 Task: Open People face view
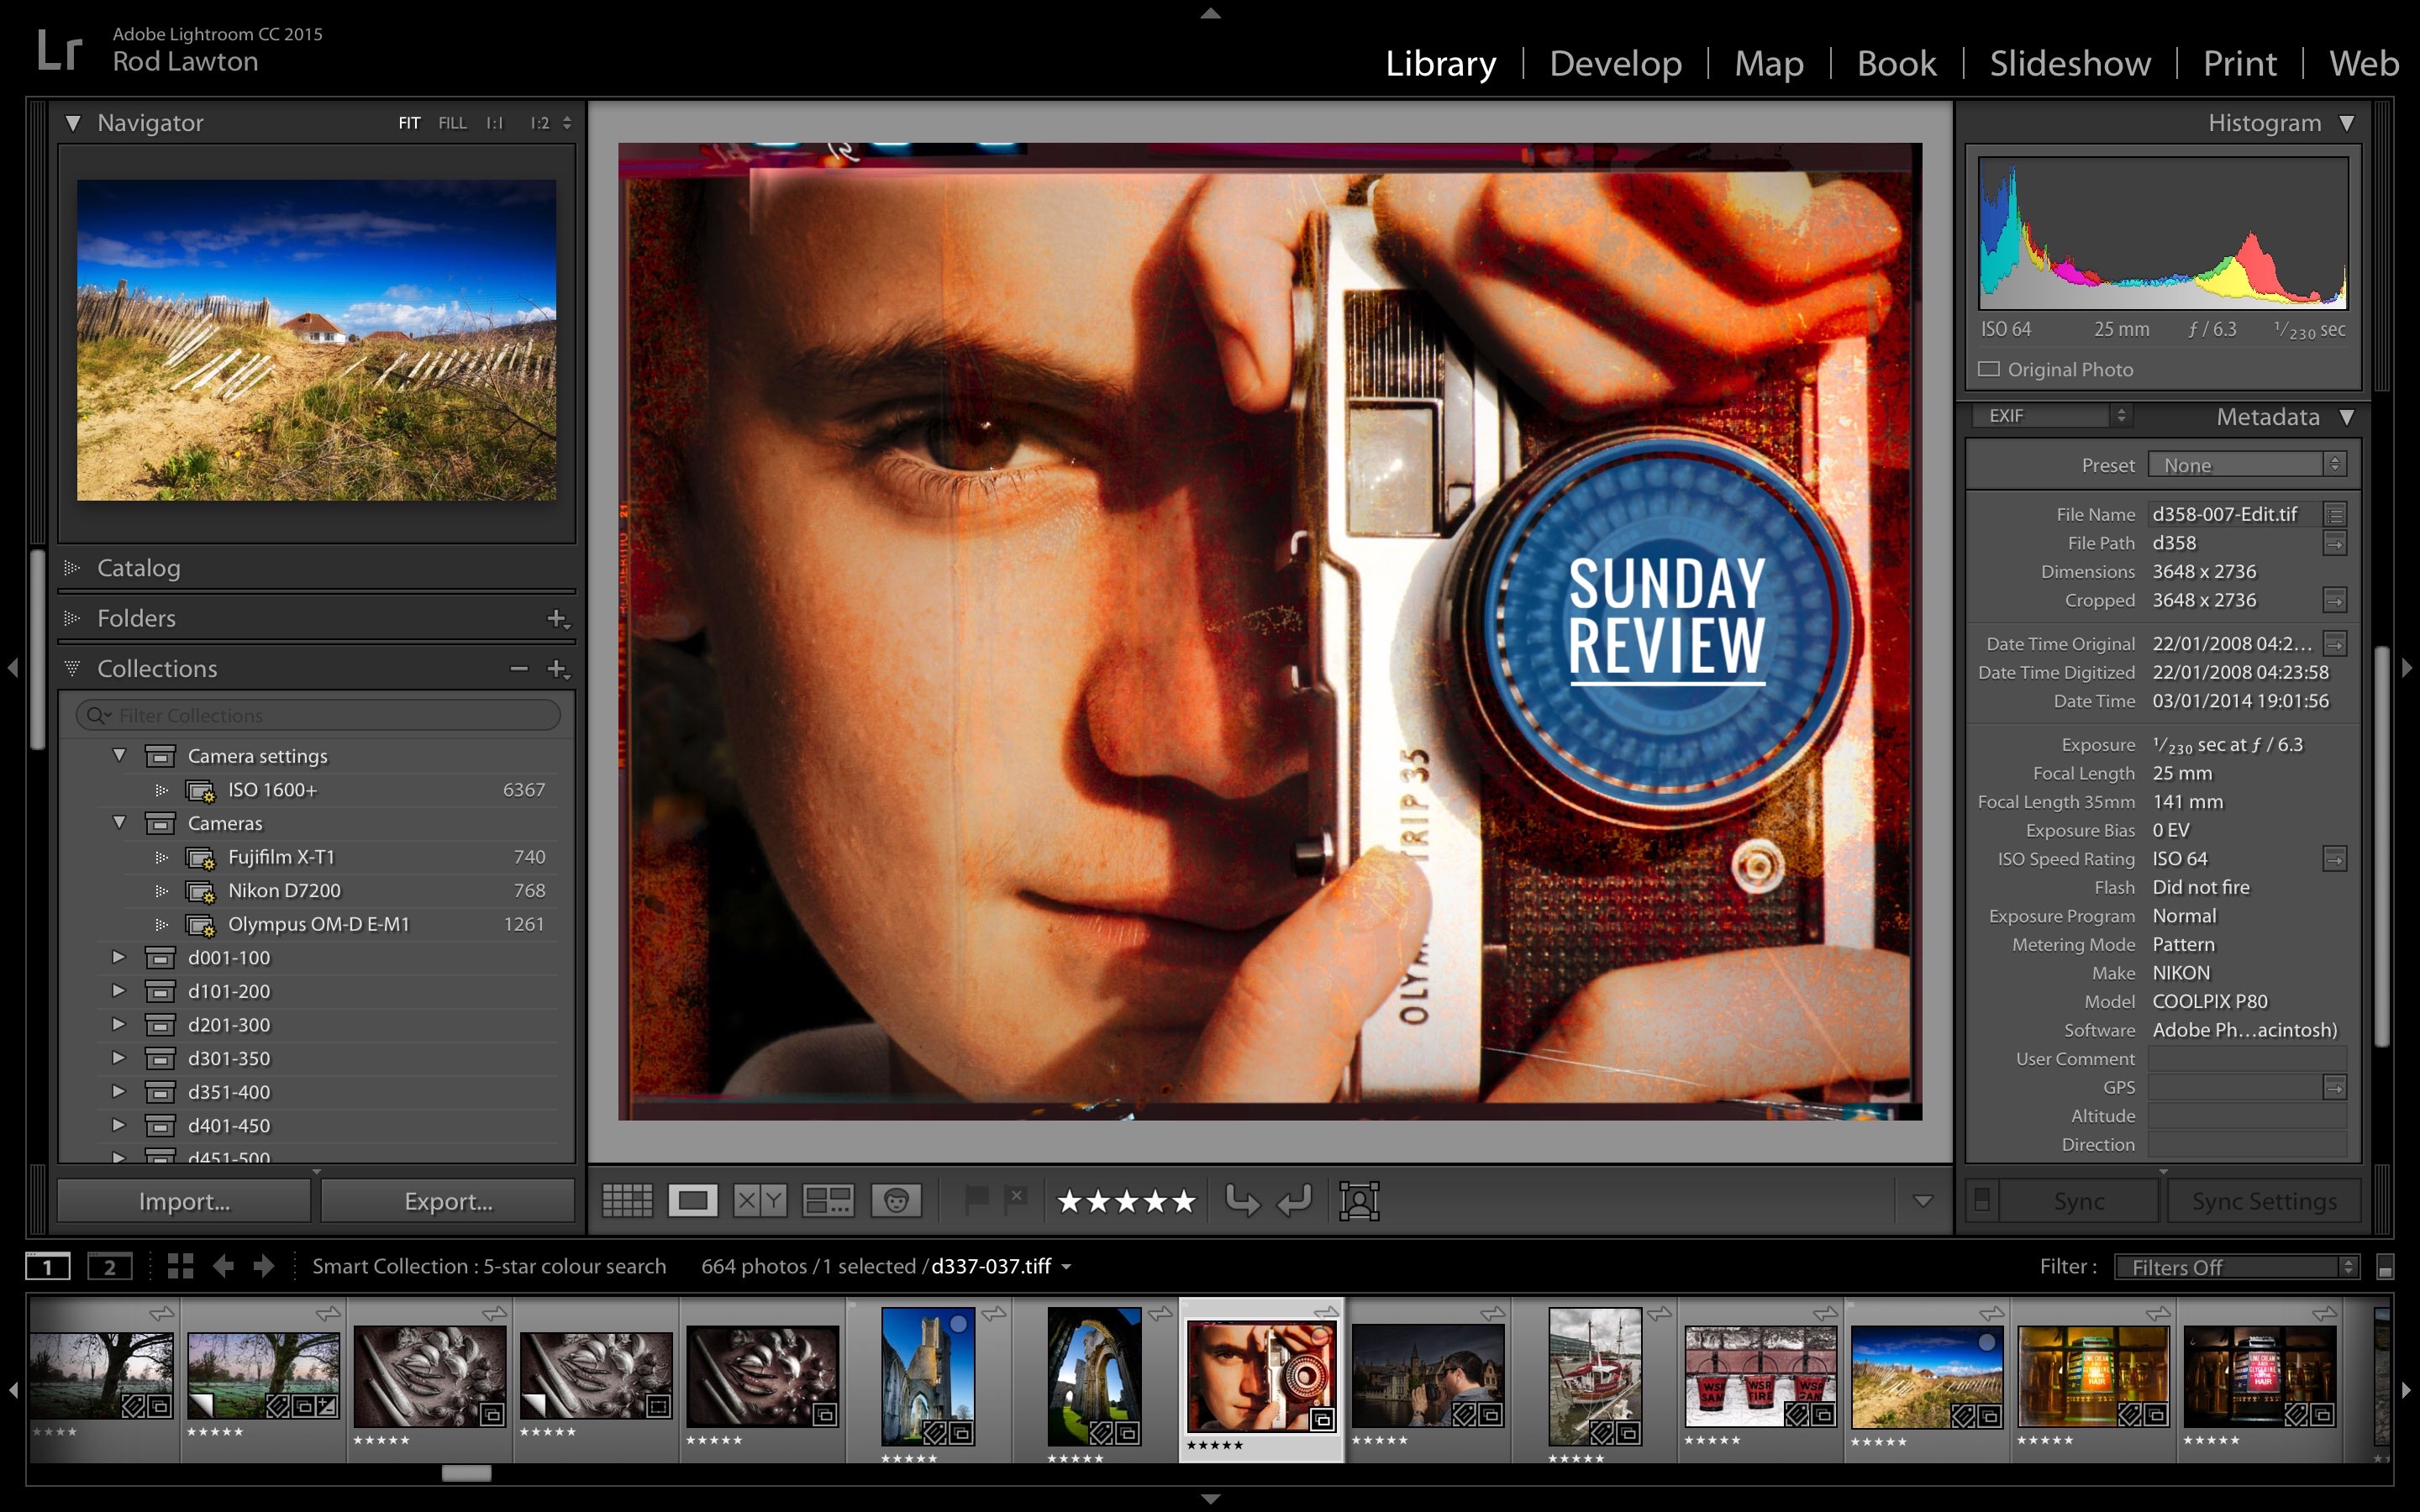tap(895, 1200)
